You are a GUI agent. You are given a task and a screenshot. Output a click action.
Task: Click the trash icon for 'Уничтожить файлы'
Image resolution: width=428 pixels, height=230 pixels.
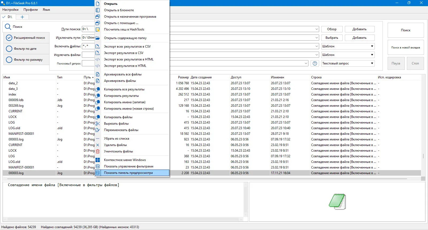point(98,151)
